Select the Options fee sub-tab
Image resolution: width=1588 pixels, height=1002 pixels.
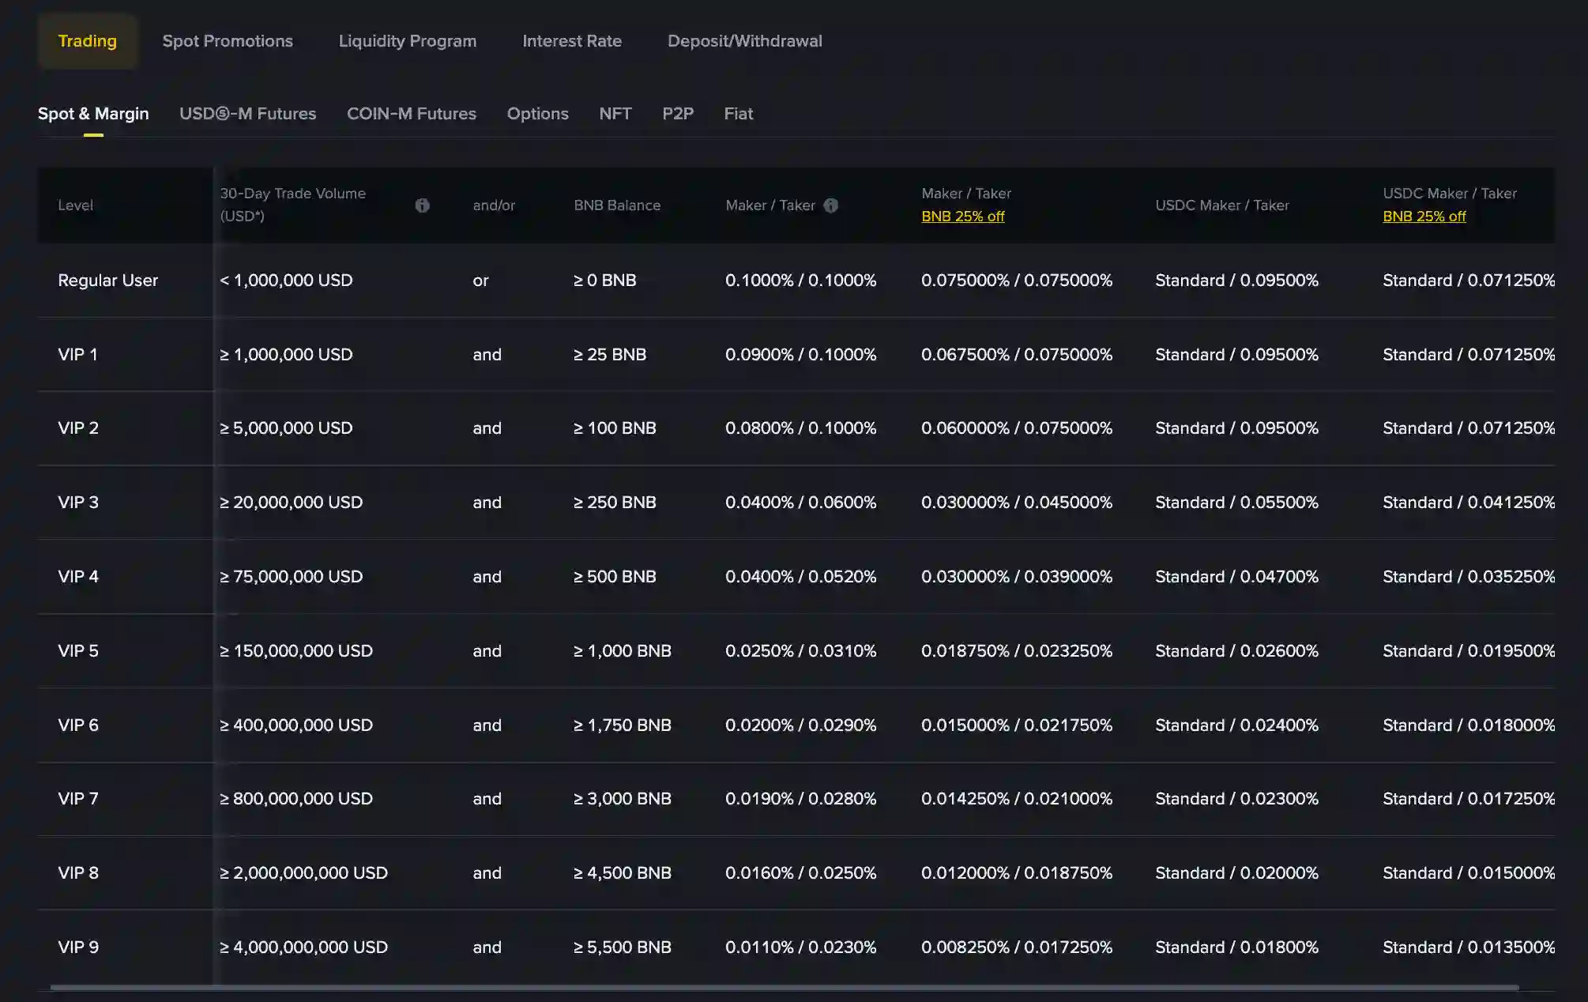[537, 113]
